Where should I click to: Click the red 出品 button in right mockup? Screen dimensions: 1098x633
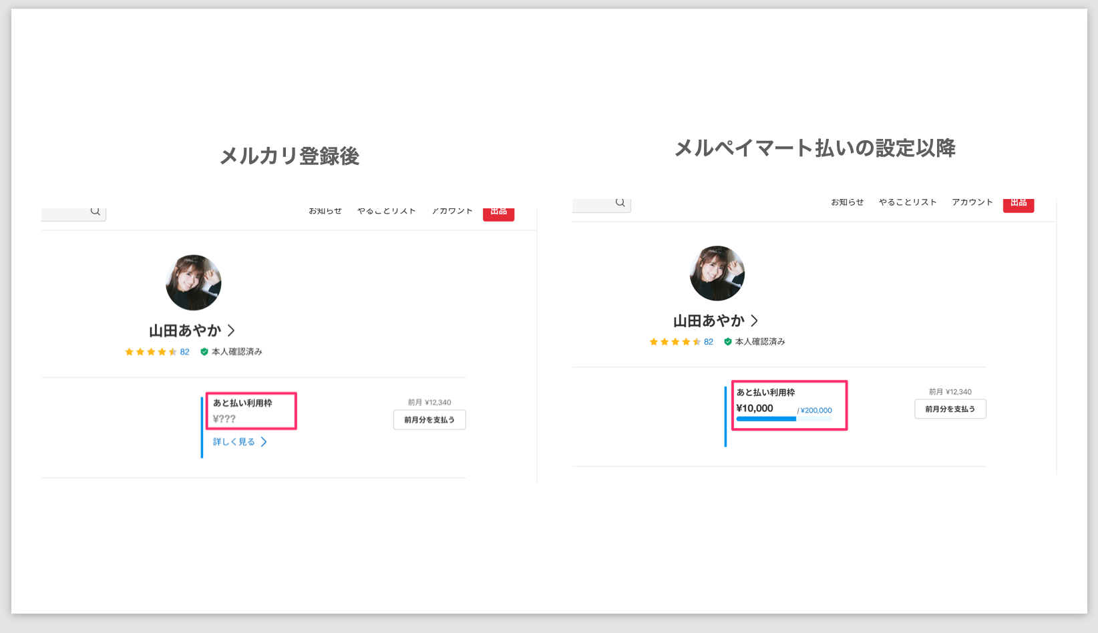pyautogui.click(x=1019, y=206)
